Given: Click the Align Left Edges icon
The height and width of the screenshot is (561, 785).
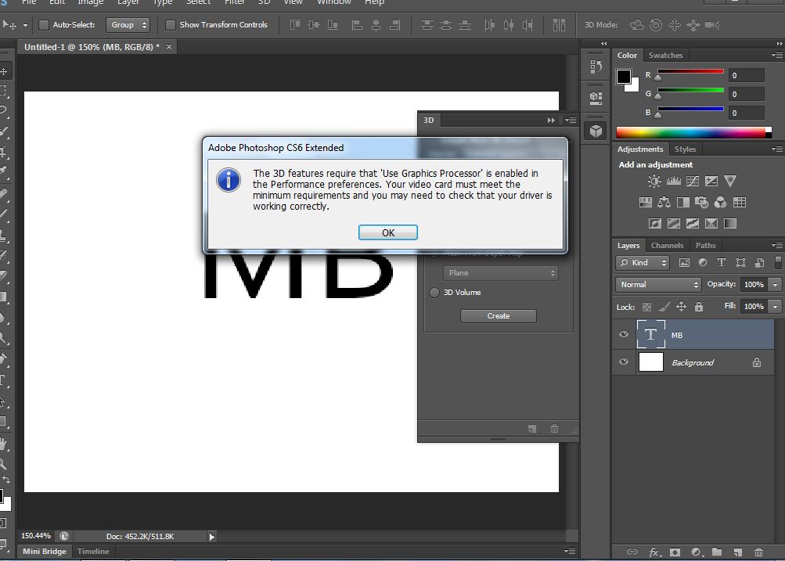Looking at the screenshot, I should click(357, 24).
